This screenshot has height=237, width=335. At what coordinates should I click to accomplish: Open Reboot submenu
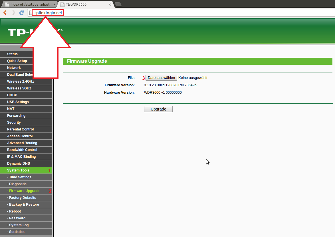coord(26,211)
